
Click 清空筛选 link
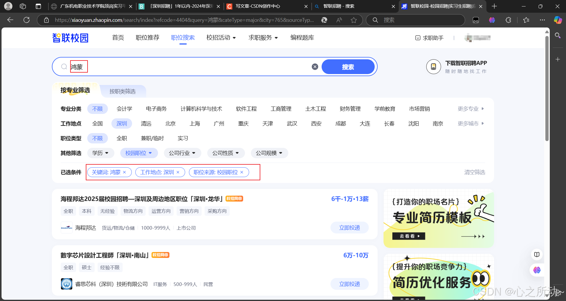(x=475, y=172)
